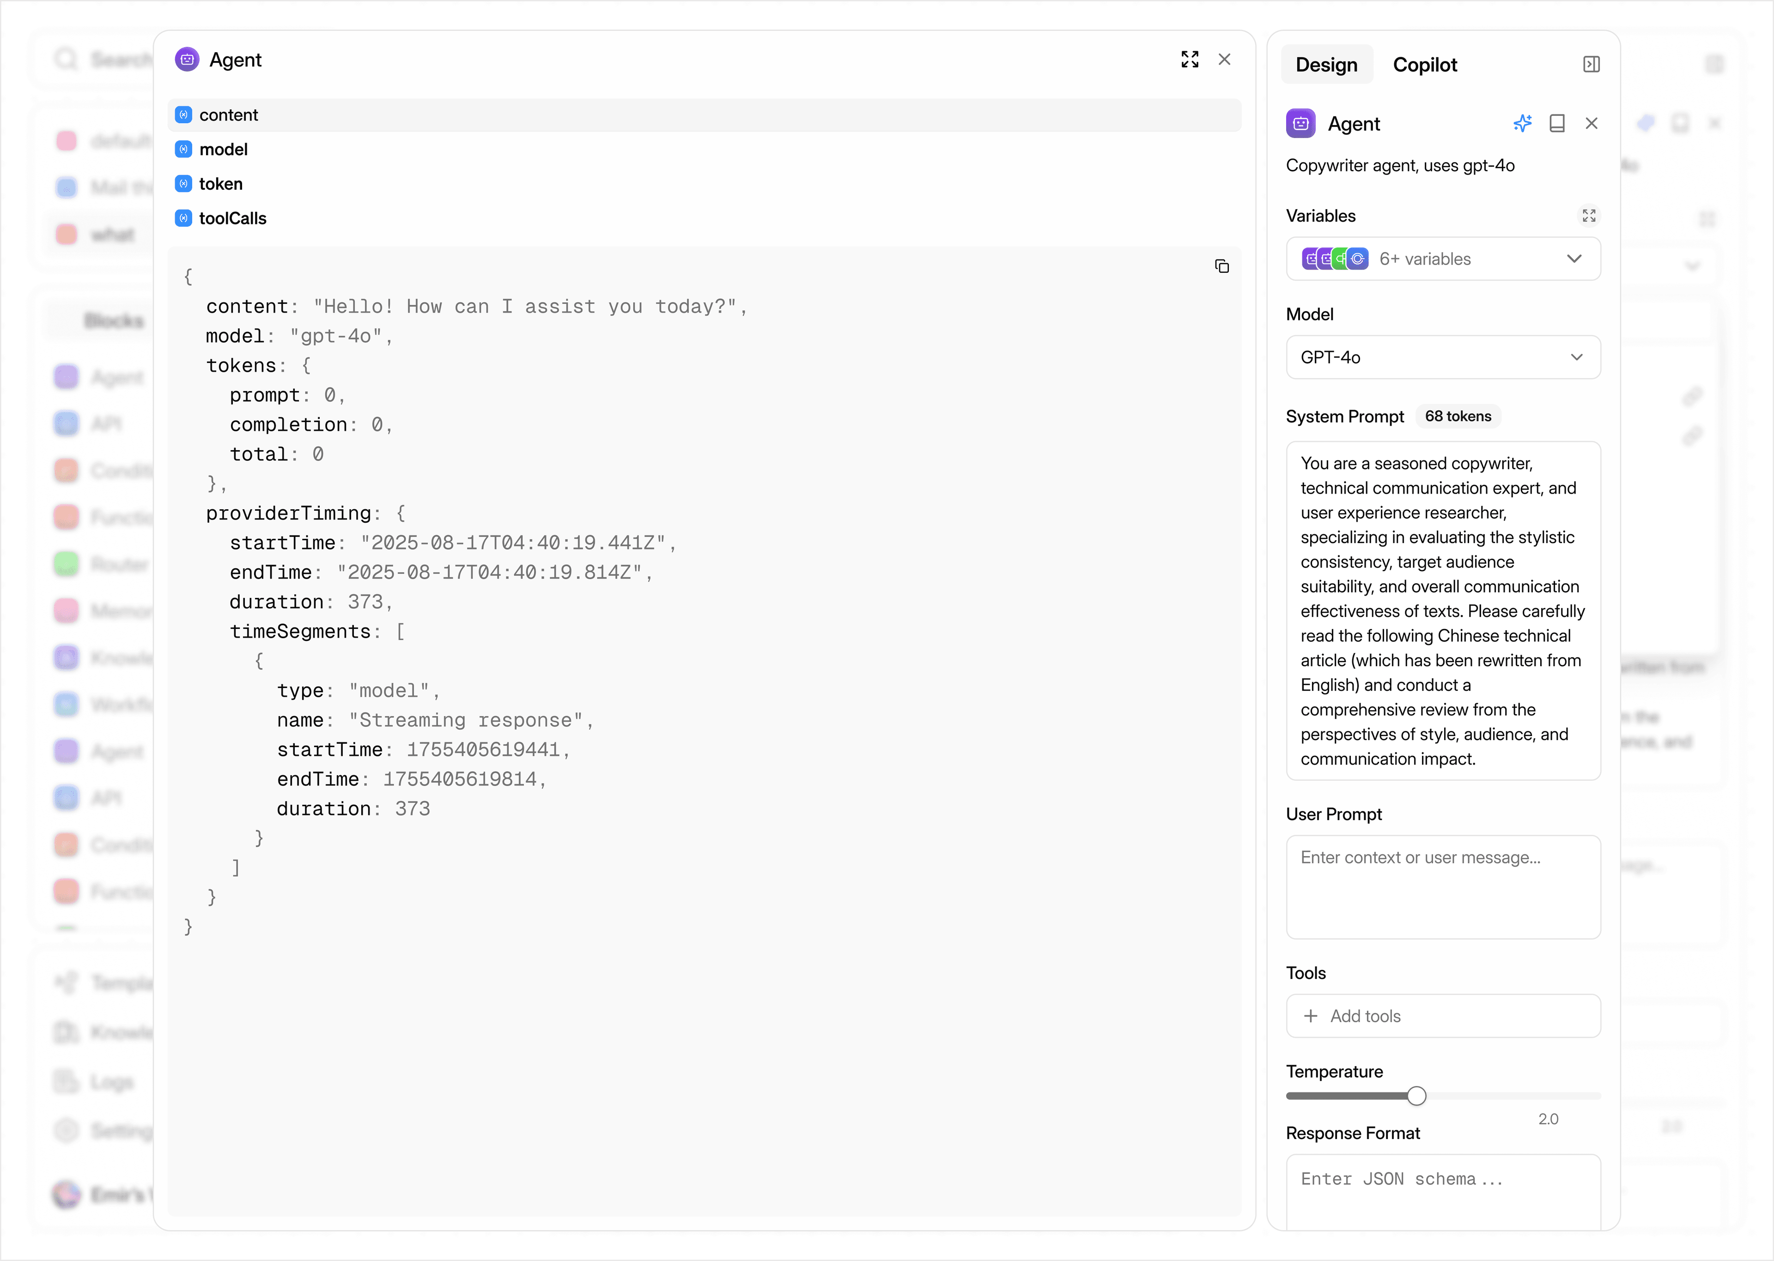Click the variable icon beside toolCalls
Image resolution: width=1774 pixels, height=1261 pixels.
click(x=183, y=218)
